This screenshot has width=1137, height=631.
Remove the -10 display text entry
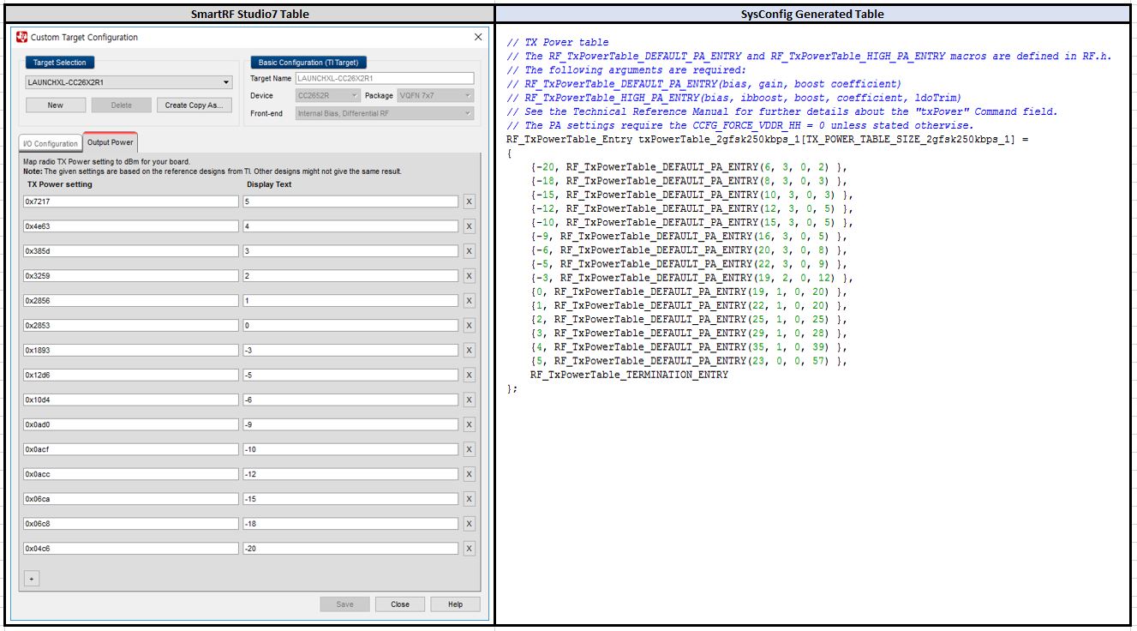coord(469,449)
